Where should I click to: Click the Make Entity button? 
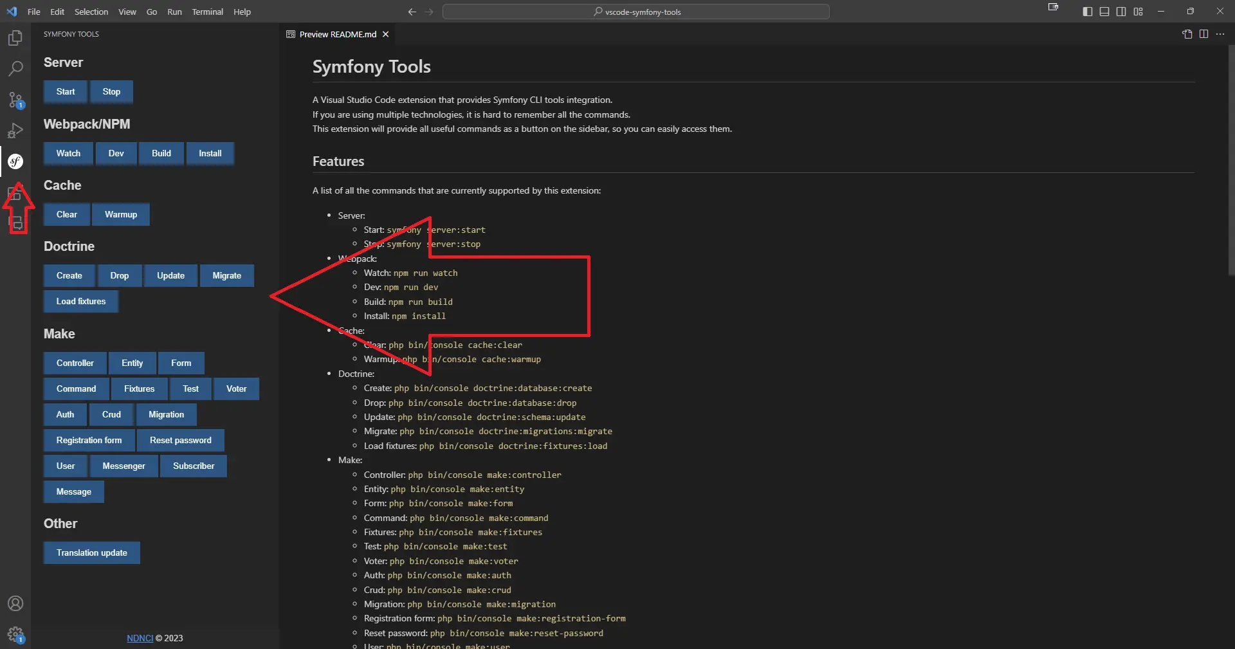point(133,363)
